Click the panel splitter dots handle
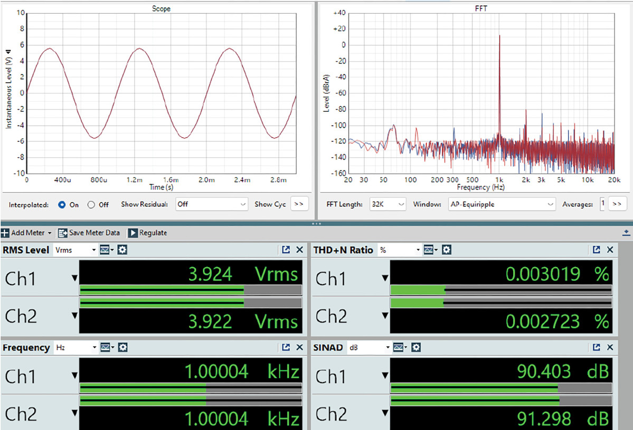The image size is (633, 430). tap(317, 224)
